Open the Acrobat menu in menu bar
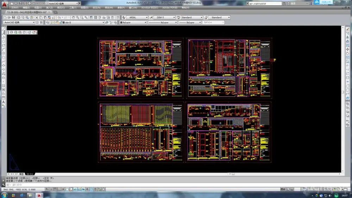This screenshot has width=352, height=198. point(145,7)
